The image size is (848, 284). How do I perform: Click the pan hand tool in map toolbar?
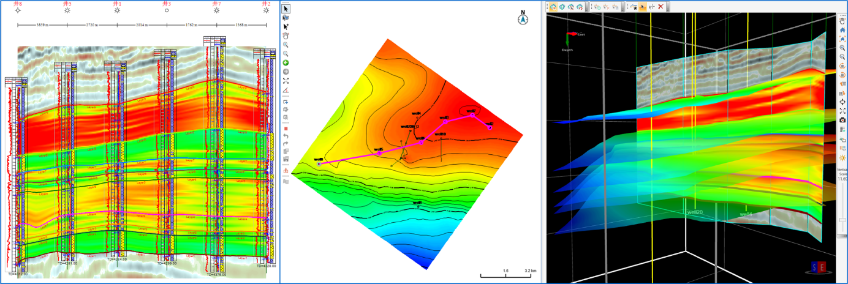coord(286,36)
